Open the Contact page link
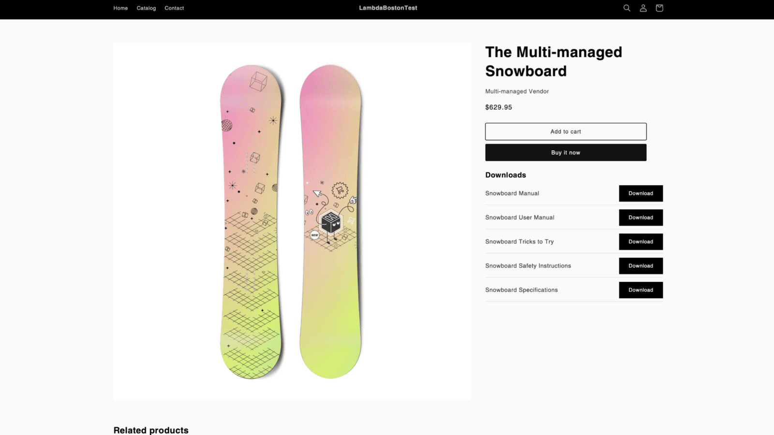 174,8
